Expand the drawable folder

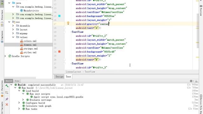pyautogui.click(x=13, y=26)
